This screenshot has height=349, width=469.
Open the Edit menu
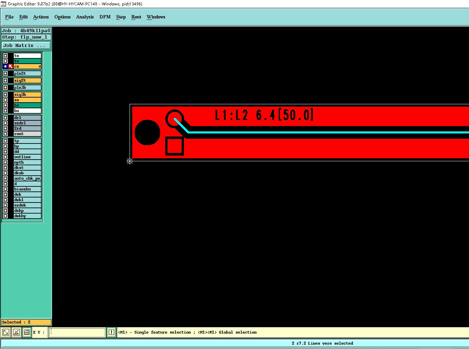coord(24,17)
